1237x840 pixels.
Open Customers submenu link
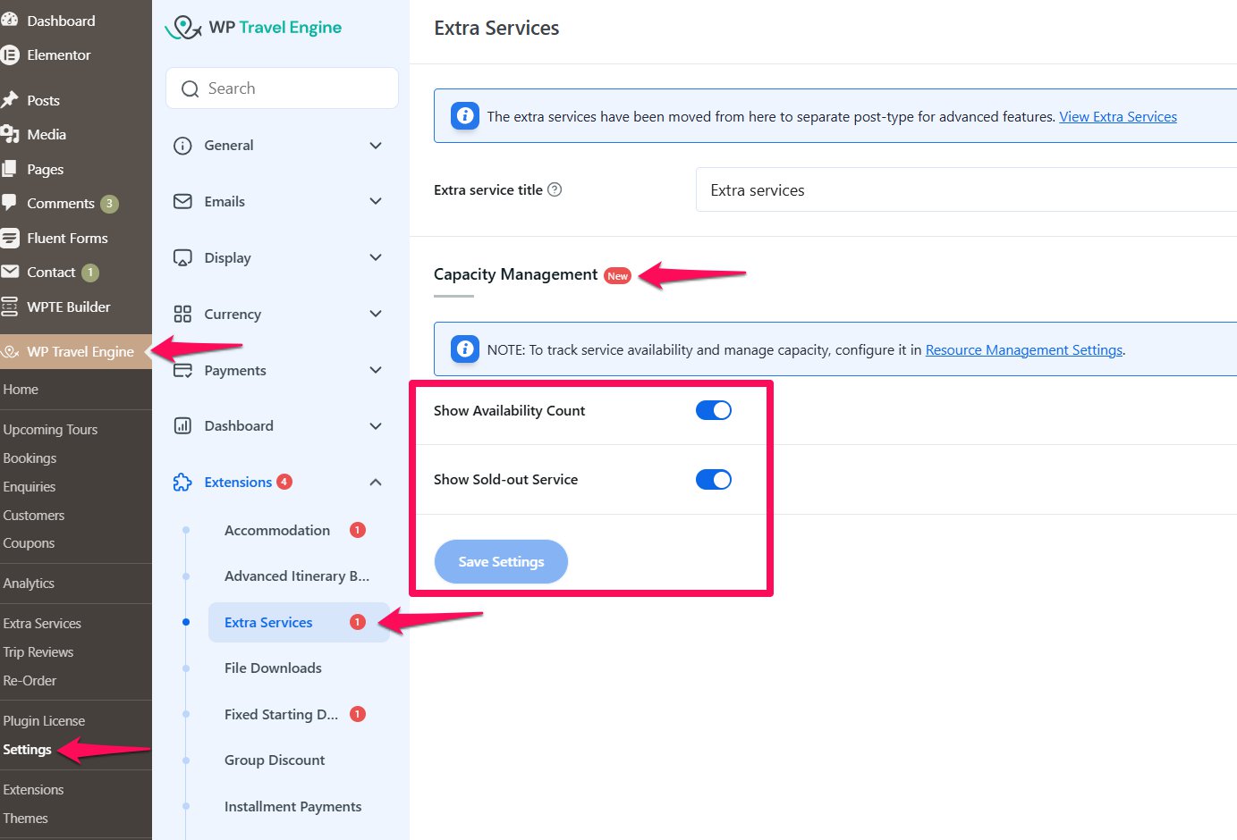(x=34, y=516)
